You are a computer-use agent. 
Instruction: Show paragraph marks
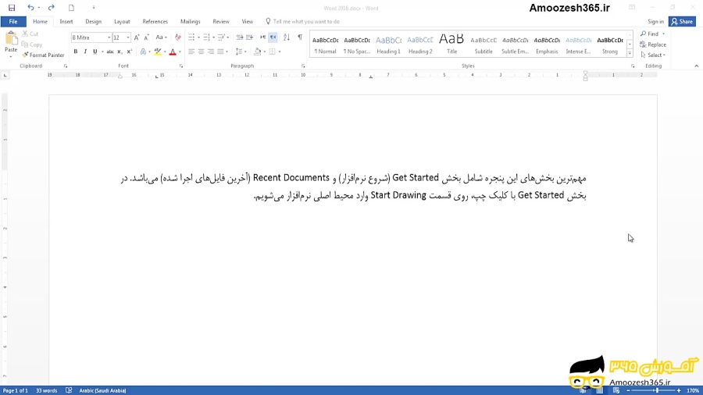click(300, 37)
